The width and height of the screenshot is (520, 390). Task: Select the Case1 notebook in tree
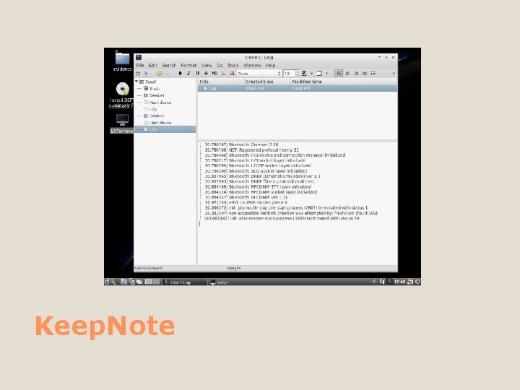(150, 82)
